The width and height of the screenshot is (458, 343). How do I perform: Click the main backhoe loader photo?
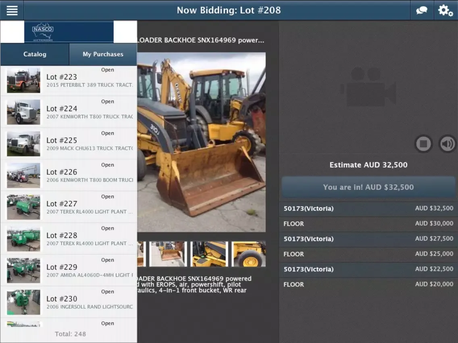[202, 143]
